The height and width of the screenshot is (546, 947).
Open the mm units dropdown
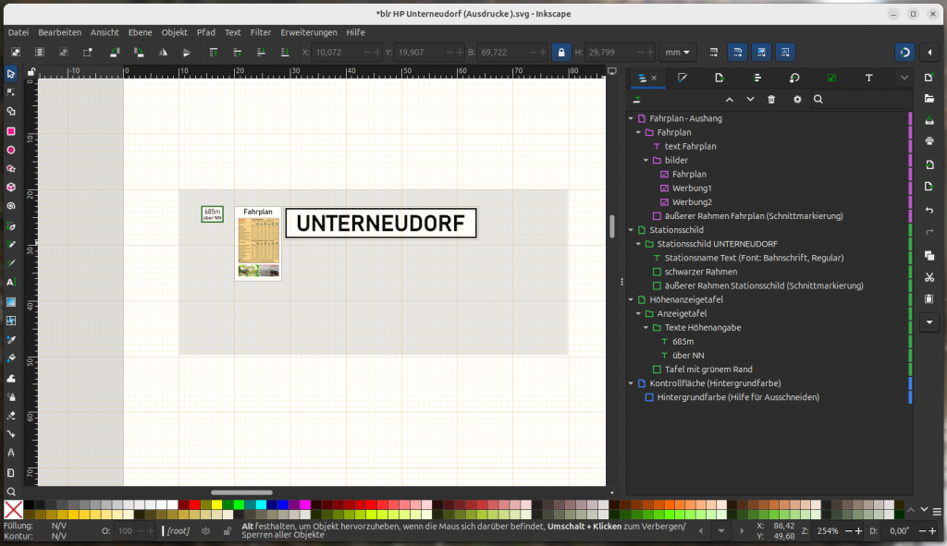pyautogui.click(x=678, y=53)
